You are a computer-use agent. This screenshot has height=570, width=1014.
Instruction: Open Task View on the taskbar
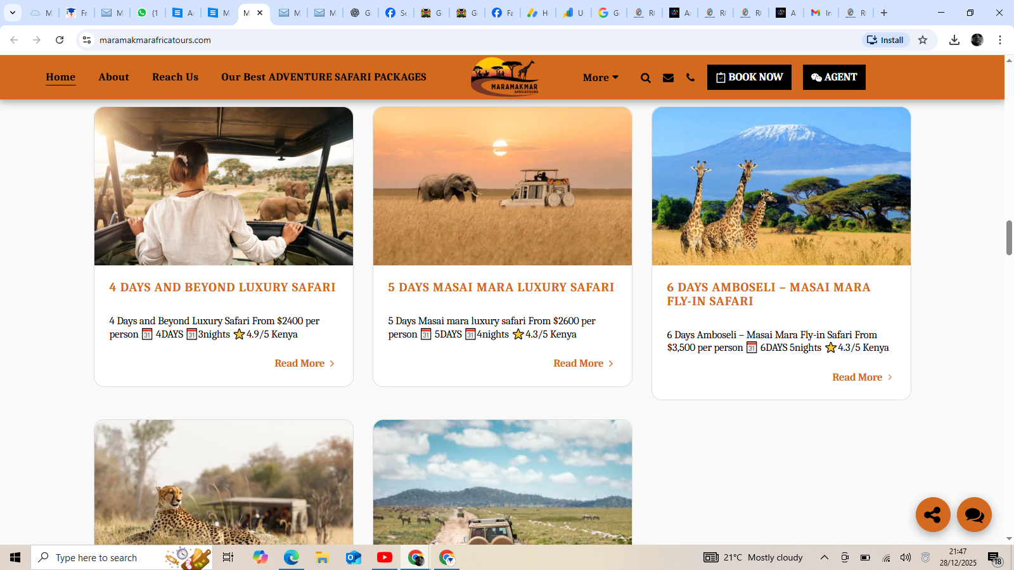pos(228,557)
